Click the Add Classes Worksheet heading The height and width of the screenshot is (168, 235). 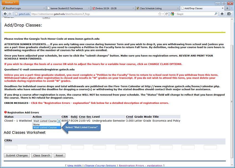pyautogui.click(x=25, y=133)
